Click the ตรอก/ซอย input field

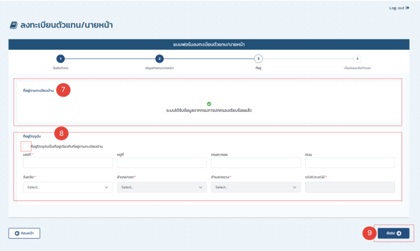click(x=256, y=162)
